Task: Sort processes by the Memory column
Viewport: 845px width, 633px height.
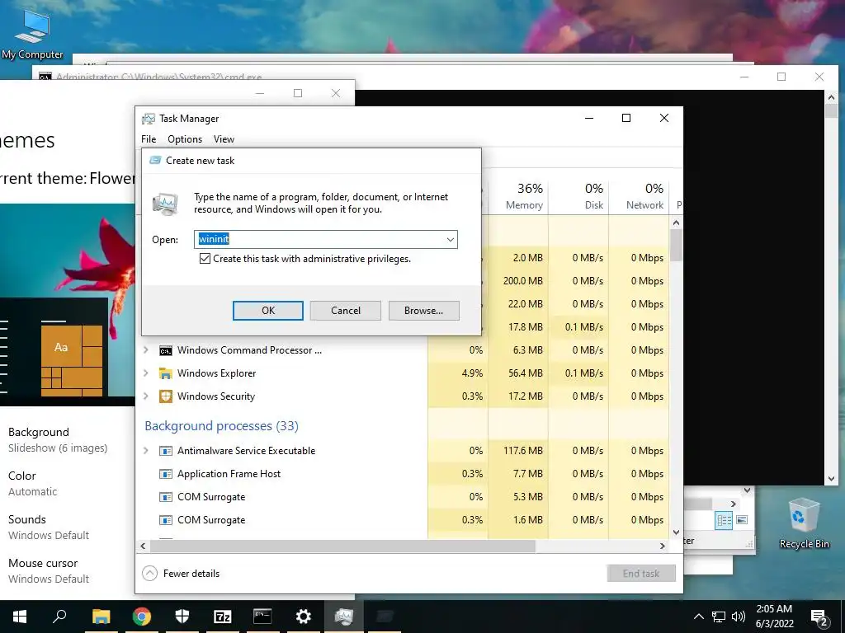Action: [x=518, y=196]
